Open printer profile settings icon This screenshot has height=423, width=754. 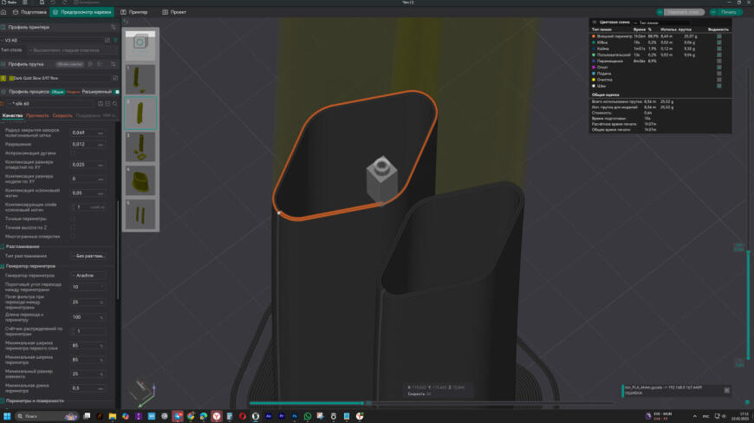pos(113,27)
